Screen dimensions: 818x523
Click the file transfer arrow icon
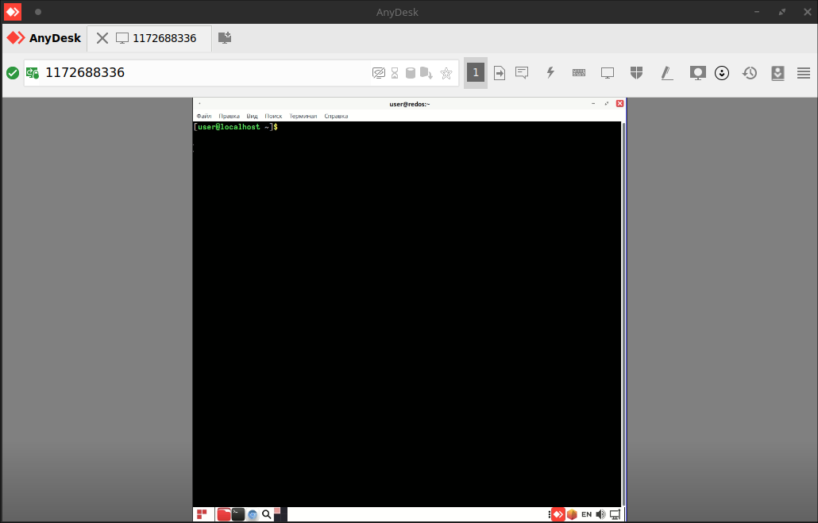coord(500,73)
